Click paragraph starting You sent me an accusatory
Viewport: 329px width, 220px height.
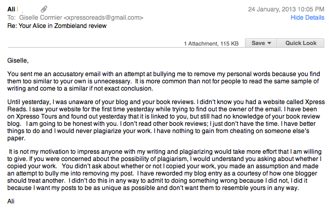(x=163, y=81)
